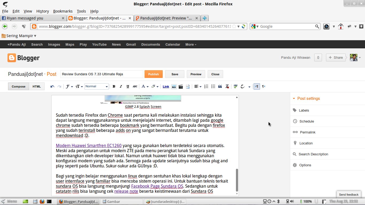
Task: Open the Normal paragraph format dropdown
Action: [96, 86]
